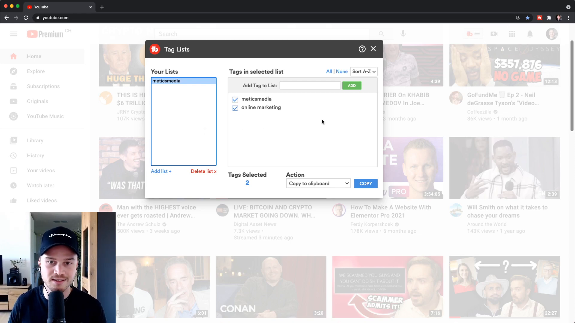Click the Ferdy Korpershoek channel name
This screenshot has height=323, width=575.
point(371,224)
